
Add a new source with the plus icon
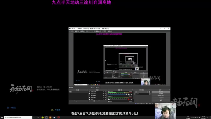coord(90,101)
